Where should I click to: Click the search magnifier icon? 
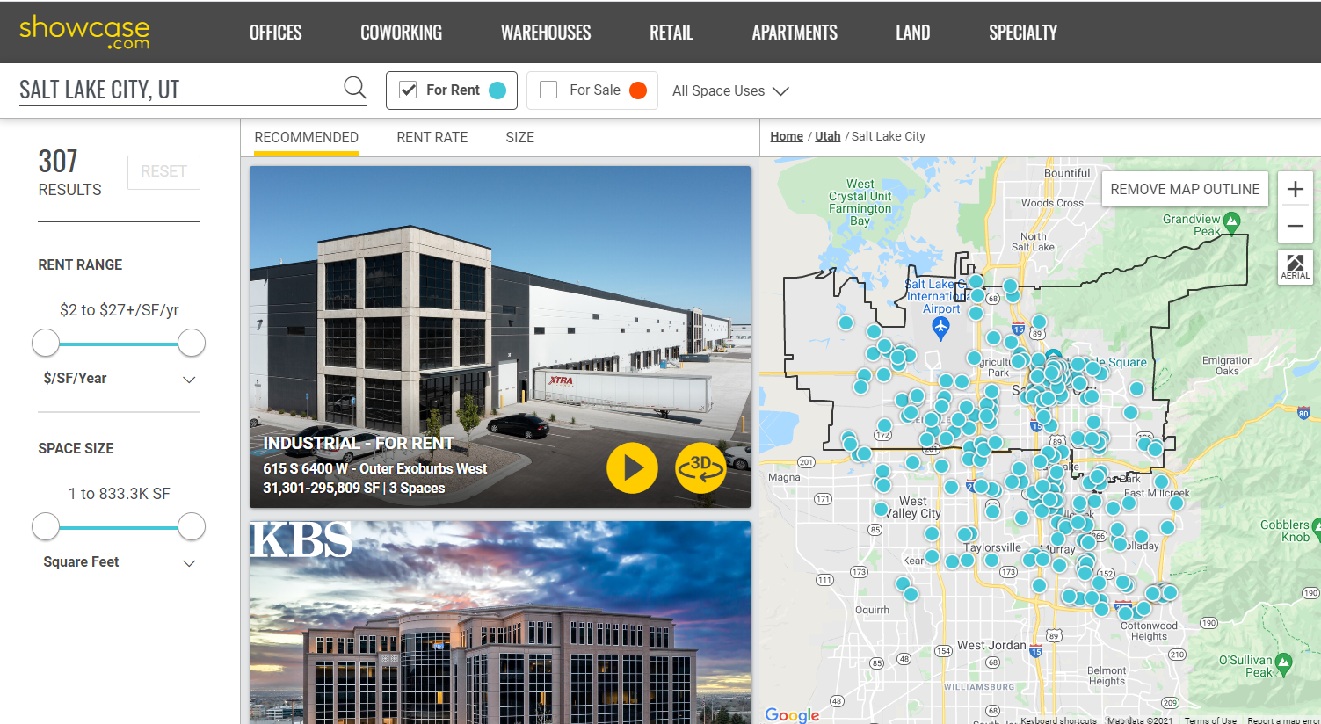[x=354, y=88]
